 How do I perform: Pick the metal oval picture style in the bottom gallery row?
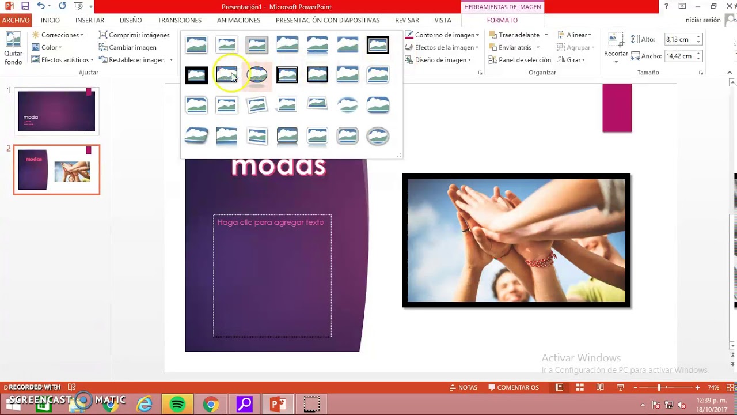[x=378, y=136]
